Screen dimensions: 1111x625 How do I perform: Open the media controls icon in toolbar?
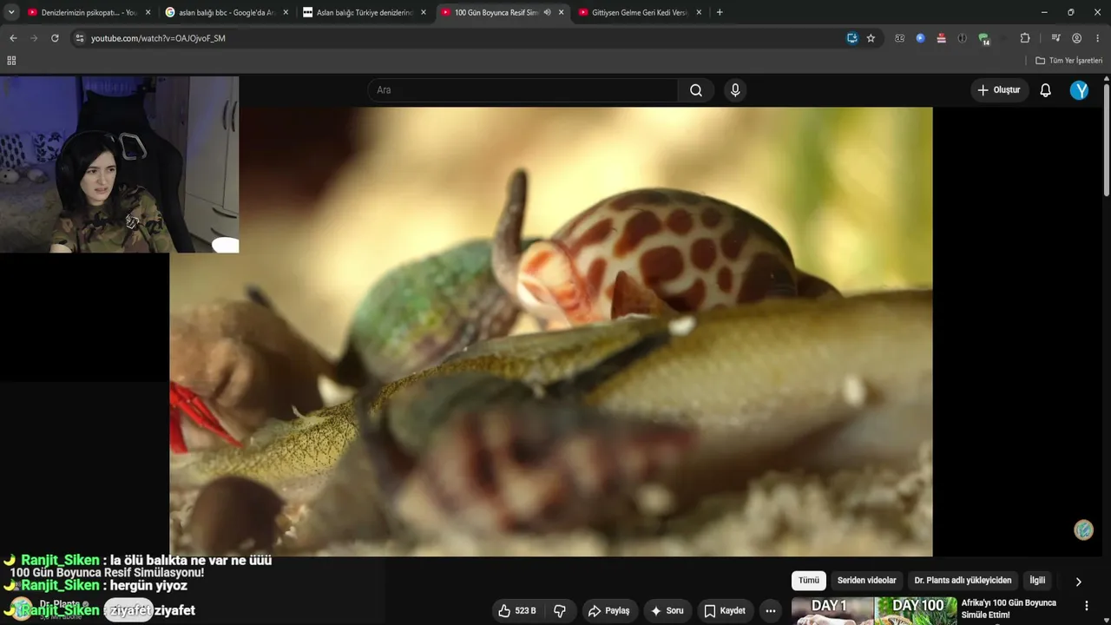[1055, 38]
